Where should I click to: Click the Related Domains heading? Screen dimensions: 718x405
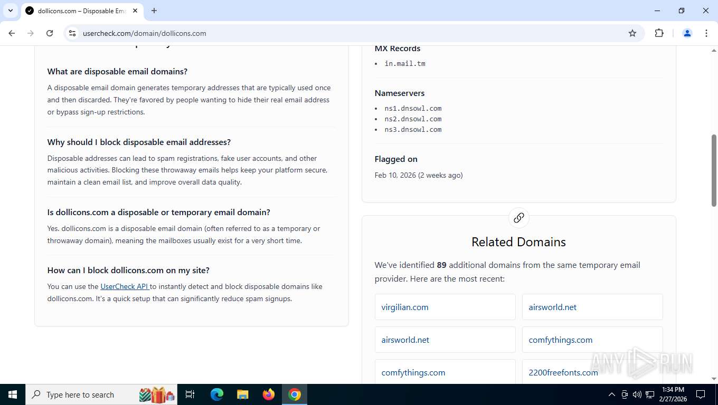tap(518, 242)
